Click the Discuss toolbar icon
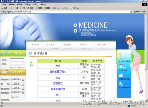 71,8
